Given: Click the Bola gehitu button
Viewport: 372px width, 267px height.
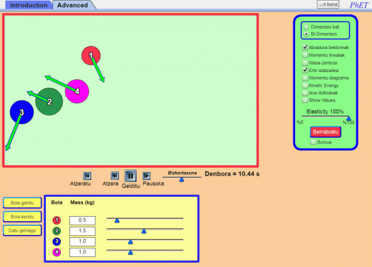Looking at the screenshot, I should pyautogui.click(x=22, y=202).
